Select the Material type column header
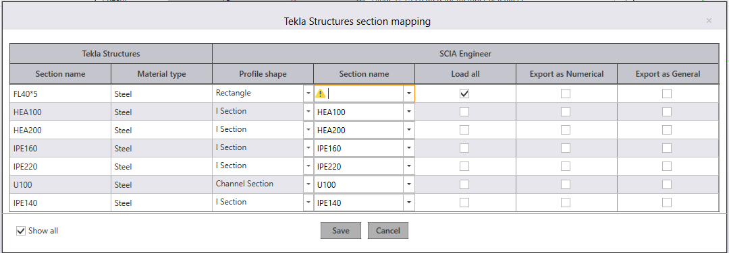Image resolution: width=729 pixels, height=253 pixels. point(161,74)
